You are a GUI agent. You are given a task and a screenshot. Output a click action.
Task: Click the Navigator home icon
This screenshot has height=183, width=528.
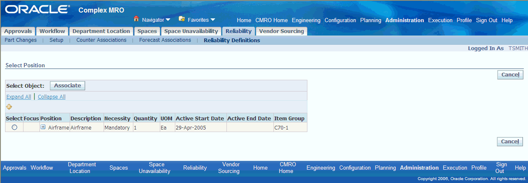point(136,19)
